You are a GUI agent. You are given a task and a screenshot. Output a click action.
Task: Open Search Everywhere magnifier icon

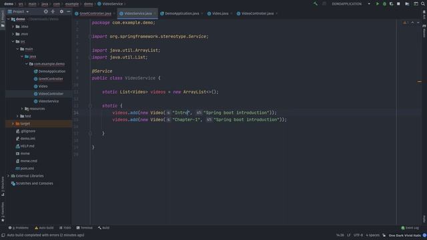(423, 4)
